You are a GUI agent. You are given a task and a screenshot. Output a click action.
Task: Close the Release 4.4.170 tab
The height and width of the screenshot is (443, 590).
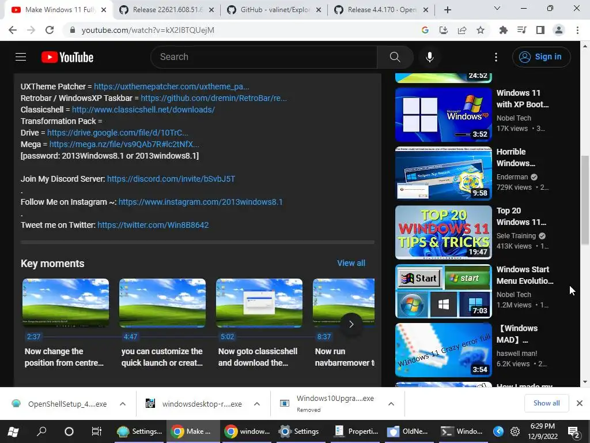[426, 10]
